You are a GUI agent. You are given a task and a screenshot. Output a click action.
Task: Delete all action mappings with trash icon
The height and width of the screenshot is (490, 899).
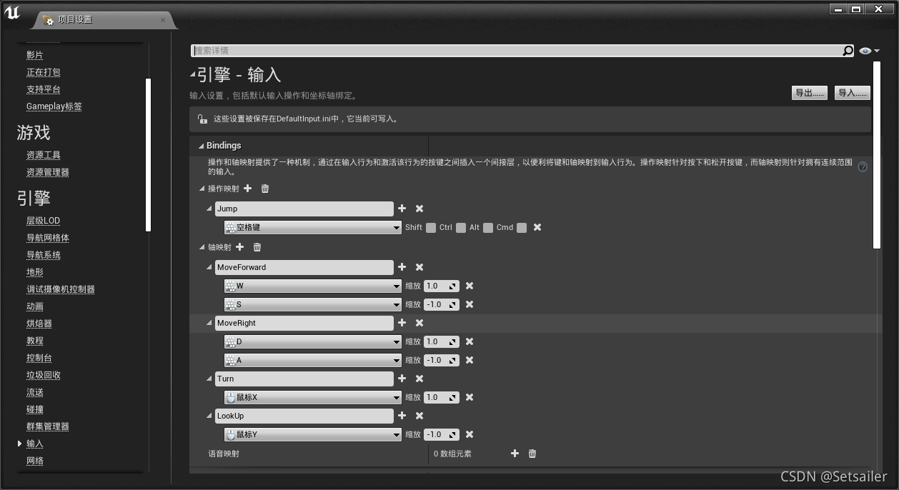pyautogui.click(x=265, y=189)
